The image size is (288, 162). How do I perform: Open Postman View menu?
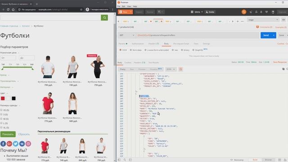pyautogui.click(x=129, y=6)
